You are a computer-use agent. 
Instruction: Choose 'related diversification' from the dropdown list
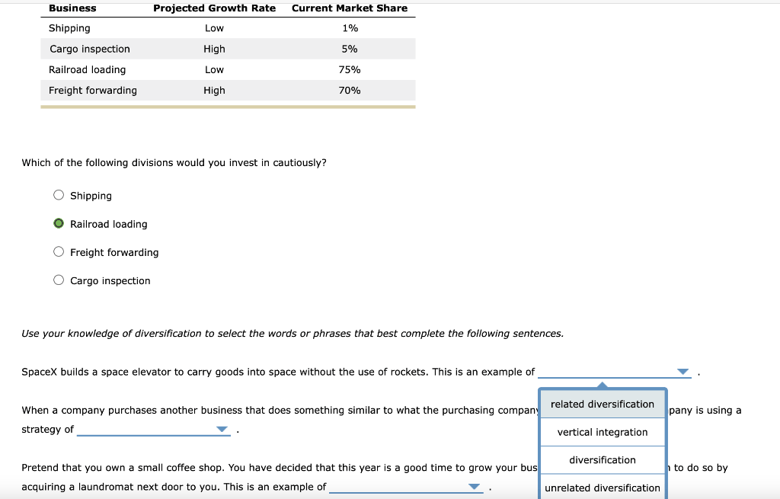point(603,404)
